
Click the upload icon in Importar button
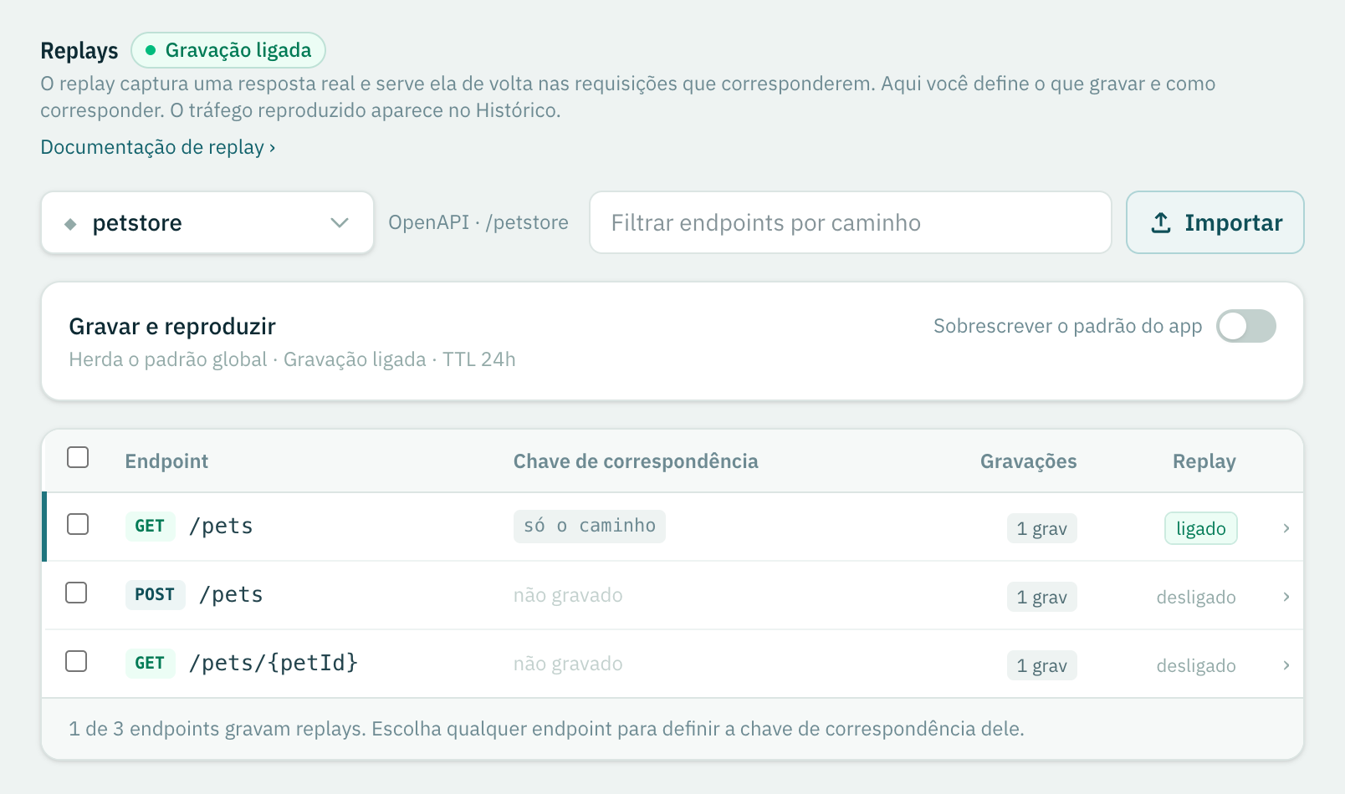(x=1161, y=222)
